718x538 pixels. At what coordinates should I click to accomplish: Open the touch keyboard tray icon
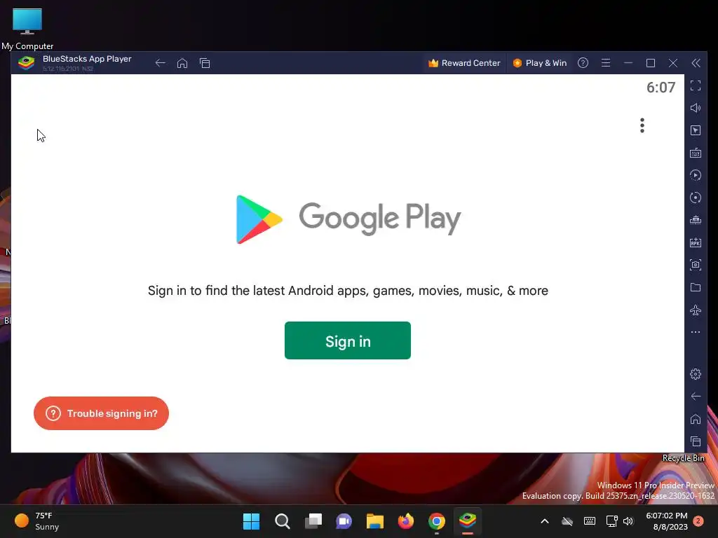pos(589,521)
